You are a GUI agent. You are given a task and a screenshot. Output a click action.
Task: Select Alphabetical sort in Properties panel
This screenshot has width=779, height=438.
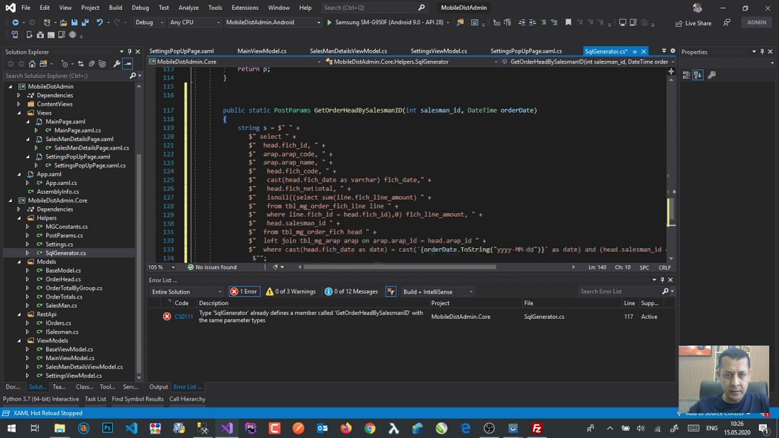698,75
